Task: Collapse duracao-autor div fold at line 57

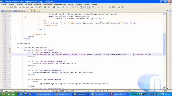Action: click(x=10, y=79)
